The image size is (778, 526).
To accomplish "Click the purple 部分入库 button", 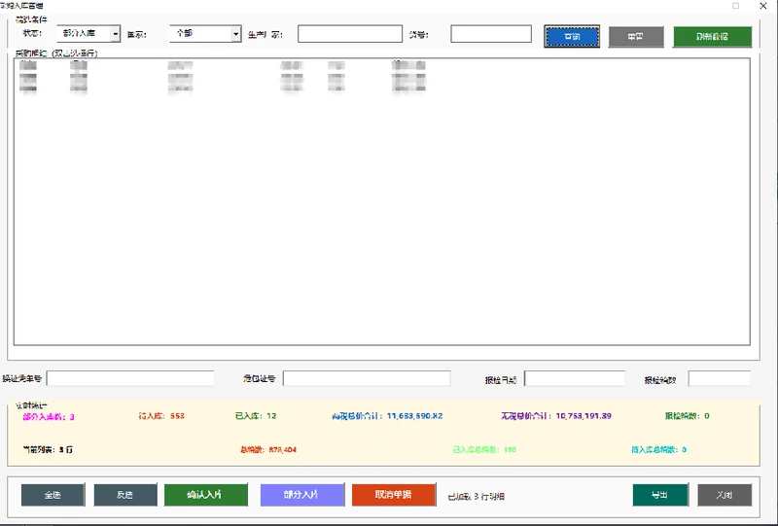I will [302, 495].
